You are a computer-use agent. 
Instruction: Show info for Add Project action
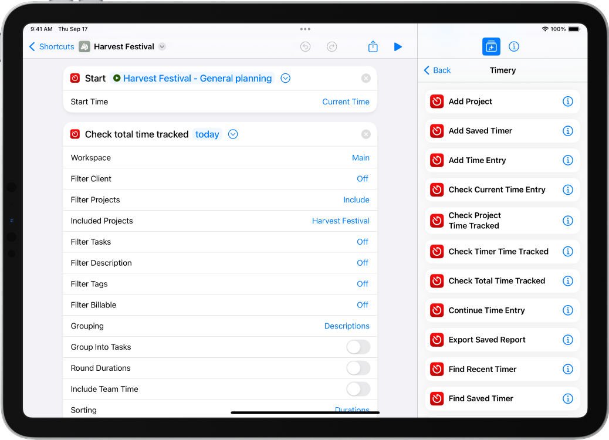(568, 101)
